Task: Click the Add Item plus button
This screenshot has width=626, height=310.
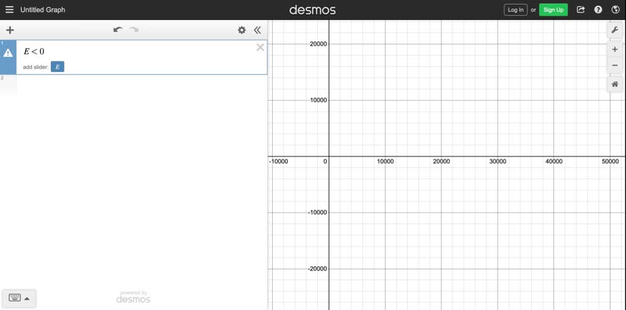Action: [10, 30]
